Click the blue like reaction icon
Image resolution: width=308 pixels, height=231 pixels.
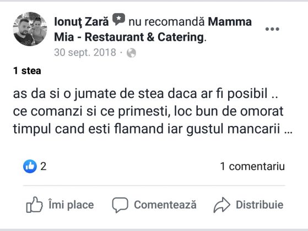pos(30,166)
